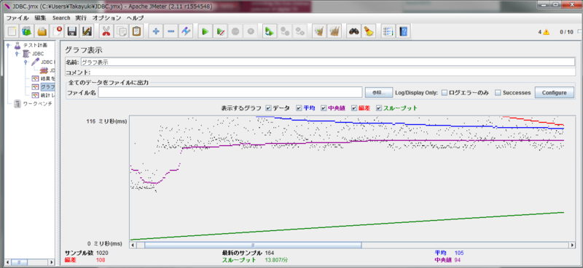
Task: Click the 0 / 10 thread counter
Action: click(567, 32)
